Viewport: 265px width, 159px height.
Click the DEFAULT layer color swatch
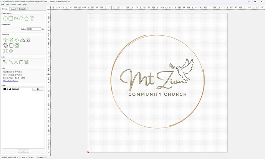pos(5,89)
